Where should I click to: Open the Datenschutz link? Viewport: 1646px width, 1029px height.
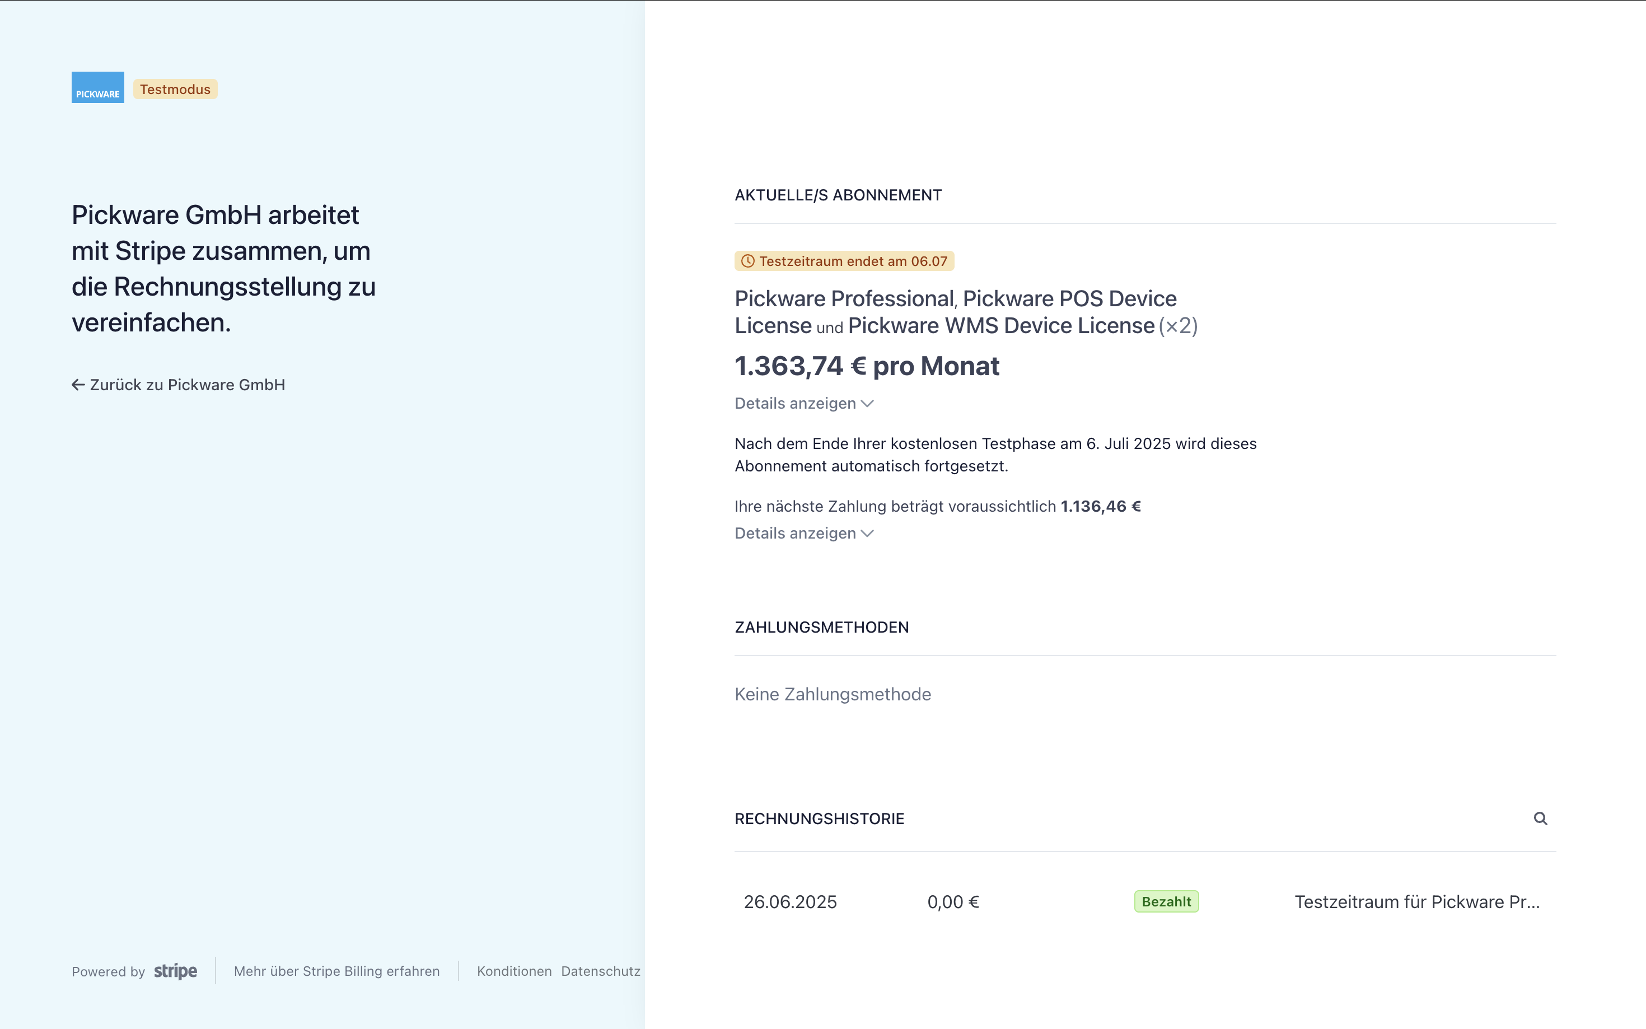coord(600,971)
